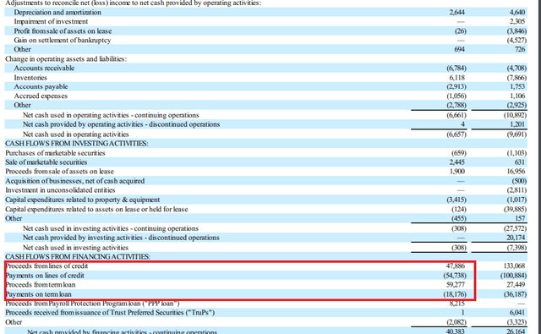Select 'Proceeds from lines of credit' label

click(46, 266)
